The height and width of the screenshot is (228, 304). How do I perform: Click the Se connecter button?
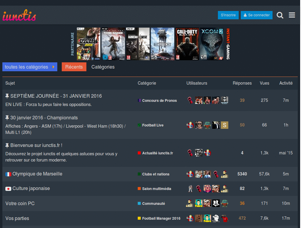point(256,15)
